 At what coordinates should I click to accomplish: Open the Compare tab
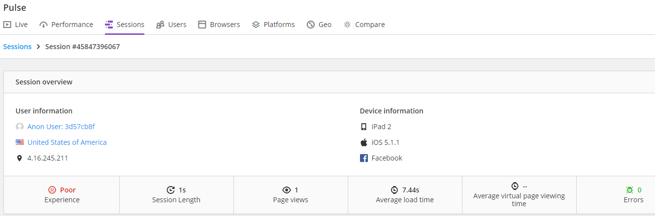(364, 25)
